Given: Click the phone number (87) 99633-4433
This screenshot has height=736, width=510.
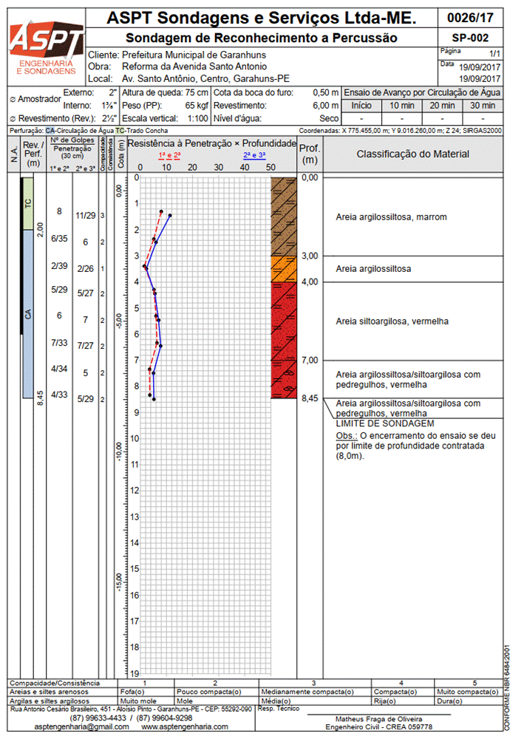Looking at the screenshot, I should point(98,718).
